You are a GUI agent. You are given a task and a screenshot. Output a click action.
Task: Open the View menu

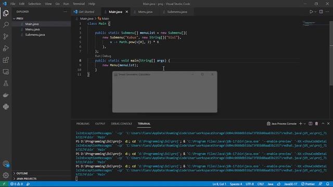tap(48, 4)
